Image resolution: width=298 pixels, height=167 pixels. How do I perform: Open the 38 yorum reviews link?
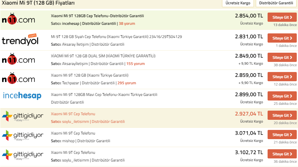point(127,24)
